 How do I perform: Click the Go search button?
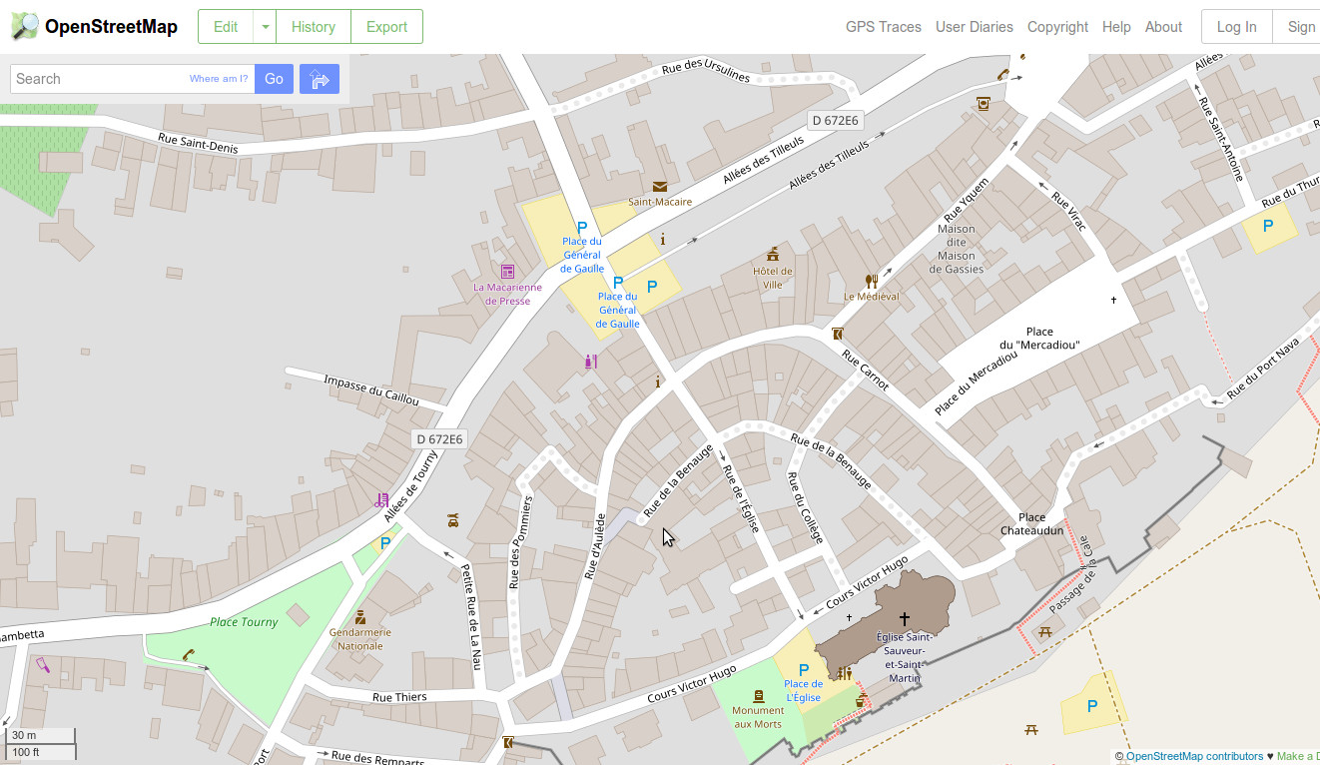tap(274, 79)
